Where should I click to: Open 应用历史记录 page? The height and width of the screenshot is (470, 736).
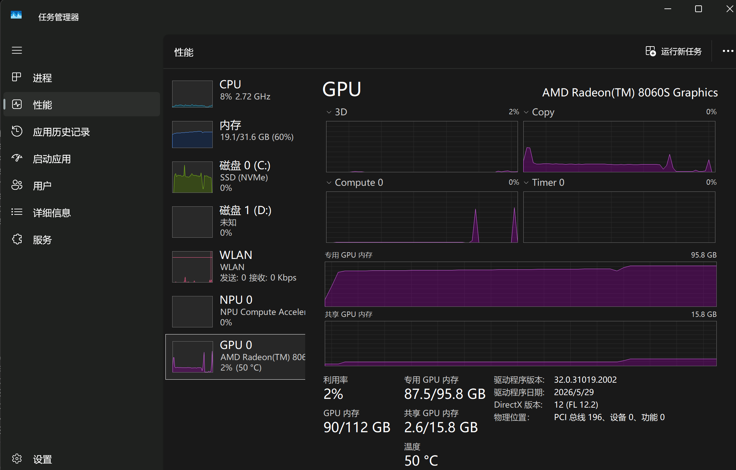[82, 131]
